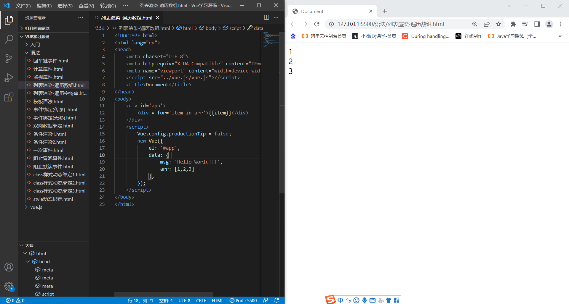Image resolution: width=569 pixels, height=304 pixels.
Task: Open 小滴(D)课堂-首页 bookmark
Action: (x=375, y=36)
